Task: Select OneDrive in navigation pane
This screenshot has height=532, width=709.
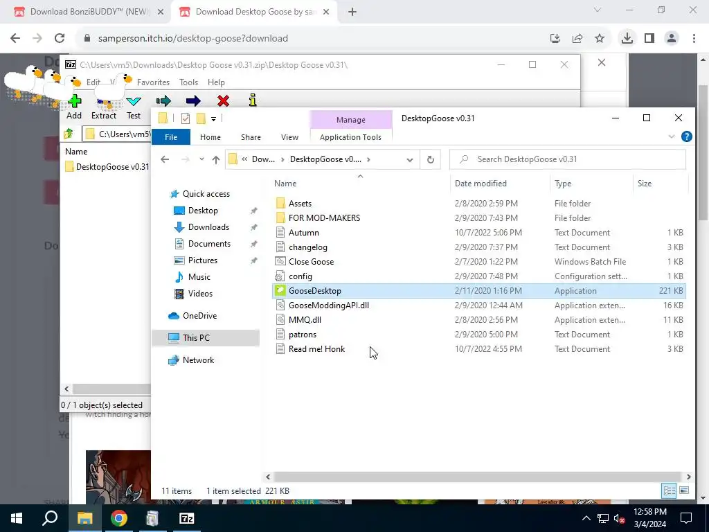Action: (x=199, y=316)
